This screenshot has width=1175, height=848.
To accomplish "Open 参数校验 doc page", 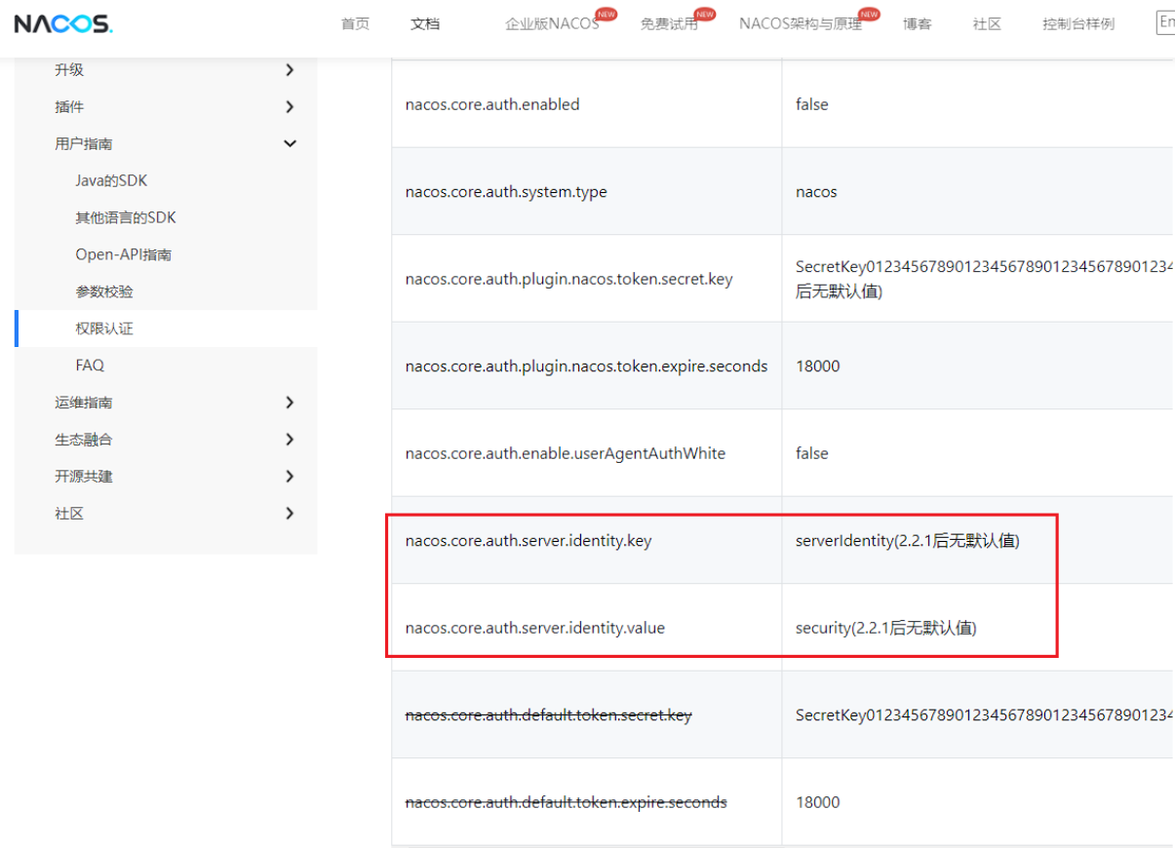I will click(104, 292).
